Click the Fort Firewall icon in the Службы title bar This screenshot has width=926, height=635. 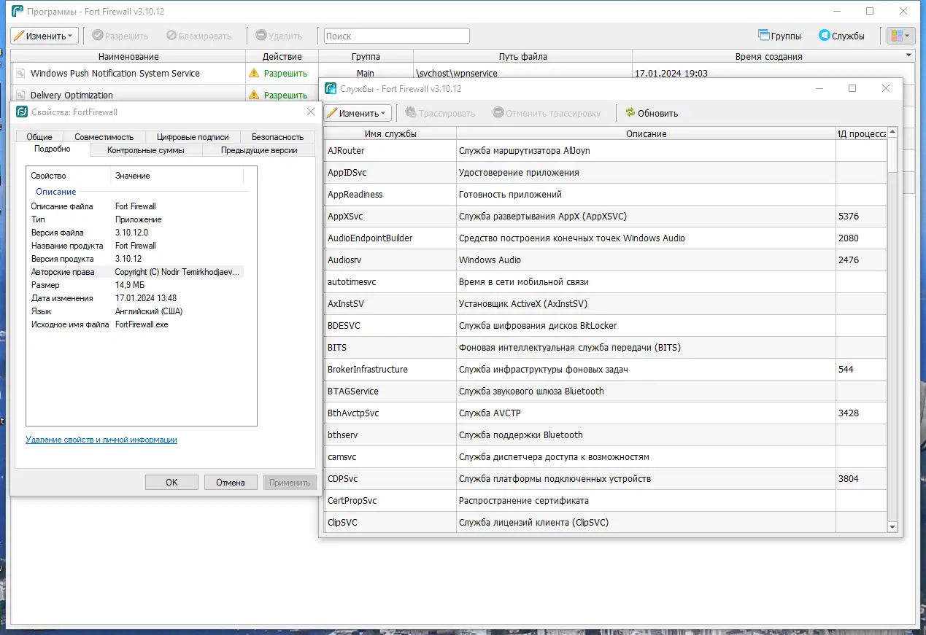pos(331,89)
